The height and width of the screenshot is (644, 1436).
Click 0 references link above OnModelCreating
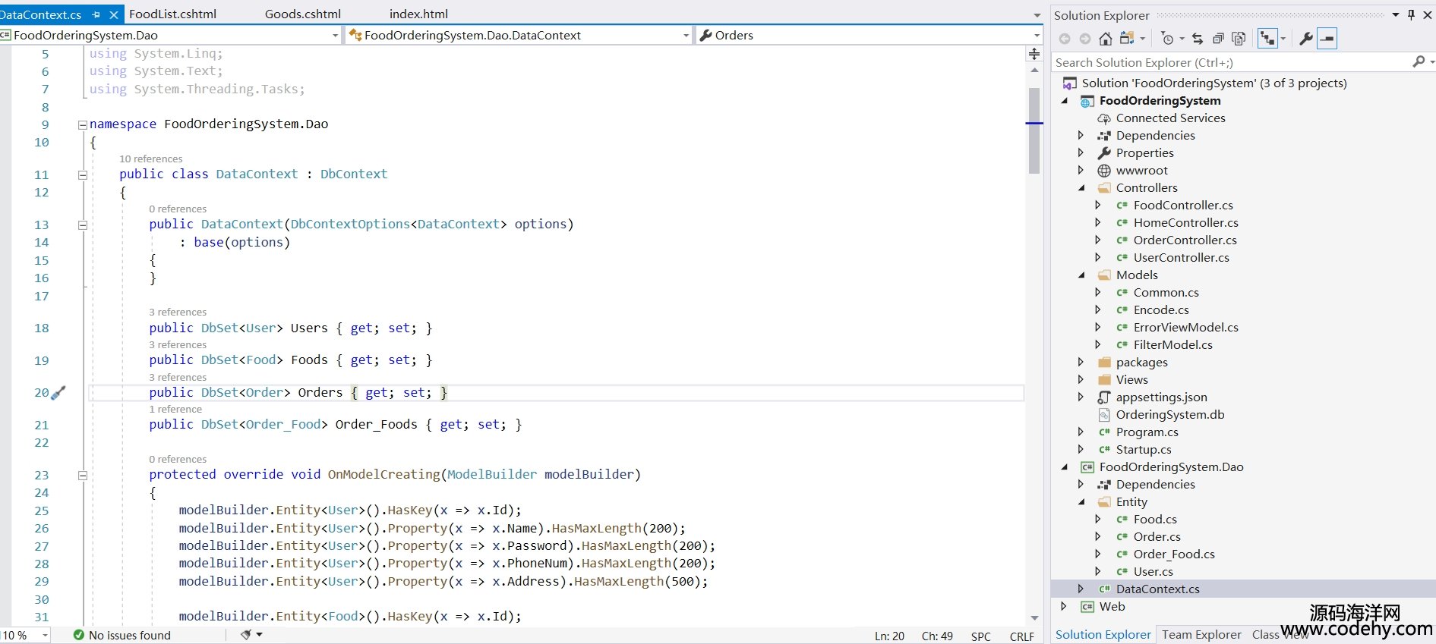coord(178,459)
